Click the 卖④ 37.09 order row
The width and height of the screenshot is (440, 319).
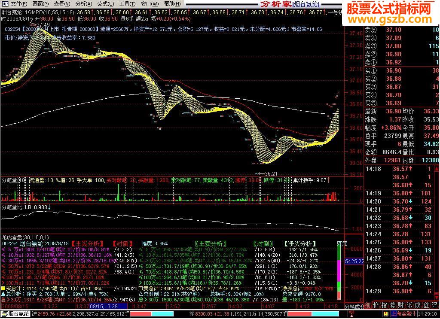pyautogui.click(x=402, y=38)
